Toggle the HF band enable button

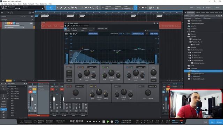pyautogui.click(x=132, y=67)
